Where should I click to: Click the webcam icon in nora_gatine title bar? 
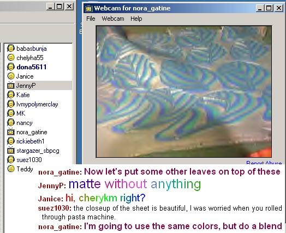pos(89,8)
